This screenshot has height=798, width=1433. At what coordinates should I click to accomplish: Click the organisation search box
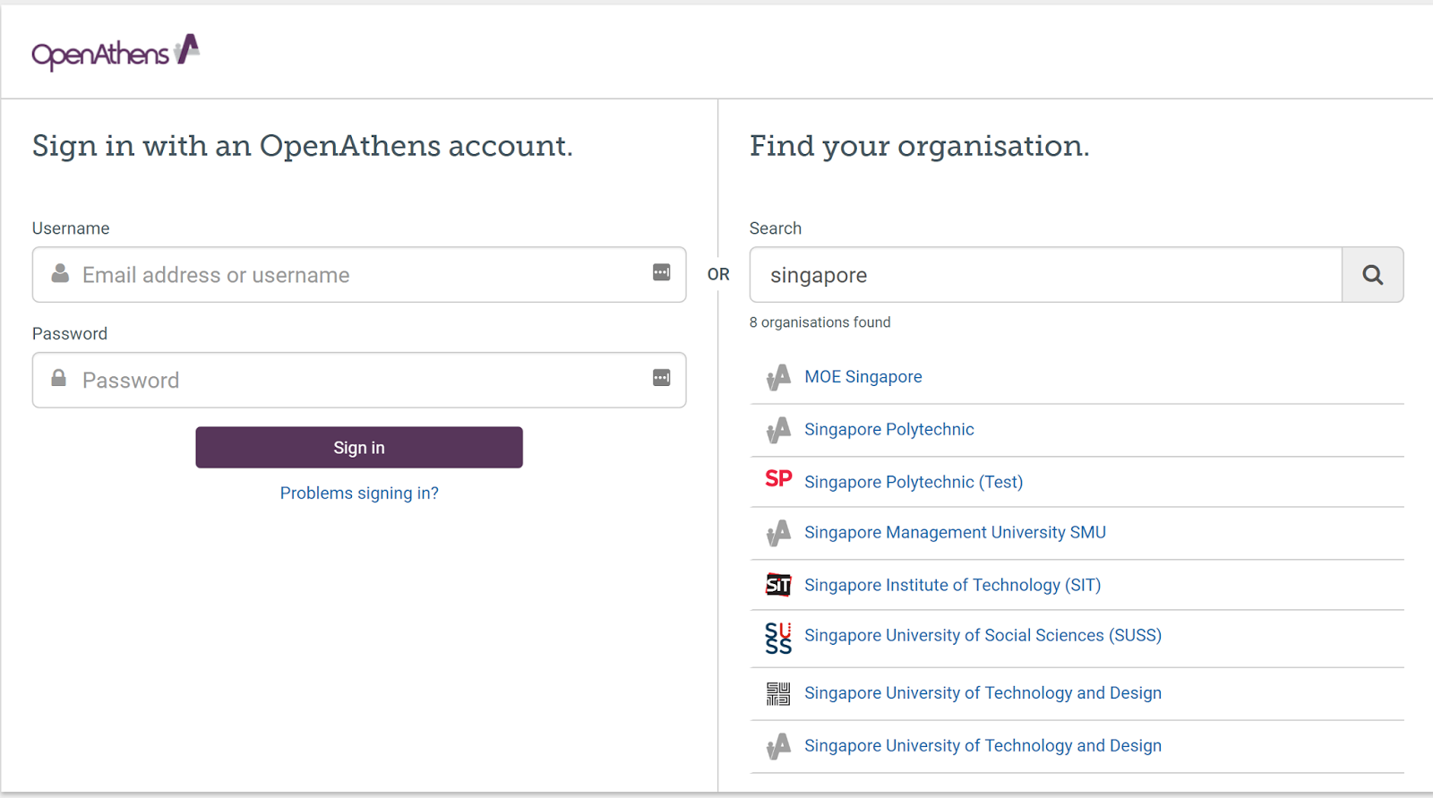coord(1045,275)
